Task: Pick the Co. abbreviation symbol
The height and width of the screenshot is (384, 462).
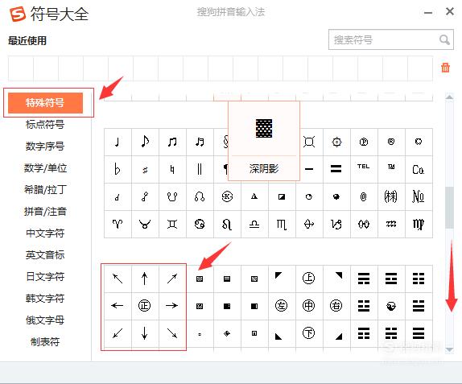Action: coord(419,169)
